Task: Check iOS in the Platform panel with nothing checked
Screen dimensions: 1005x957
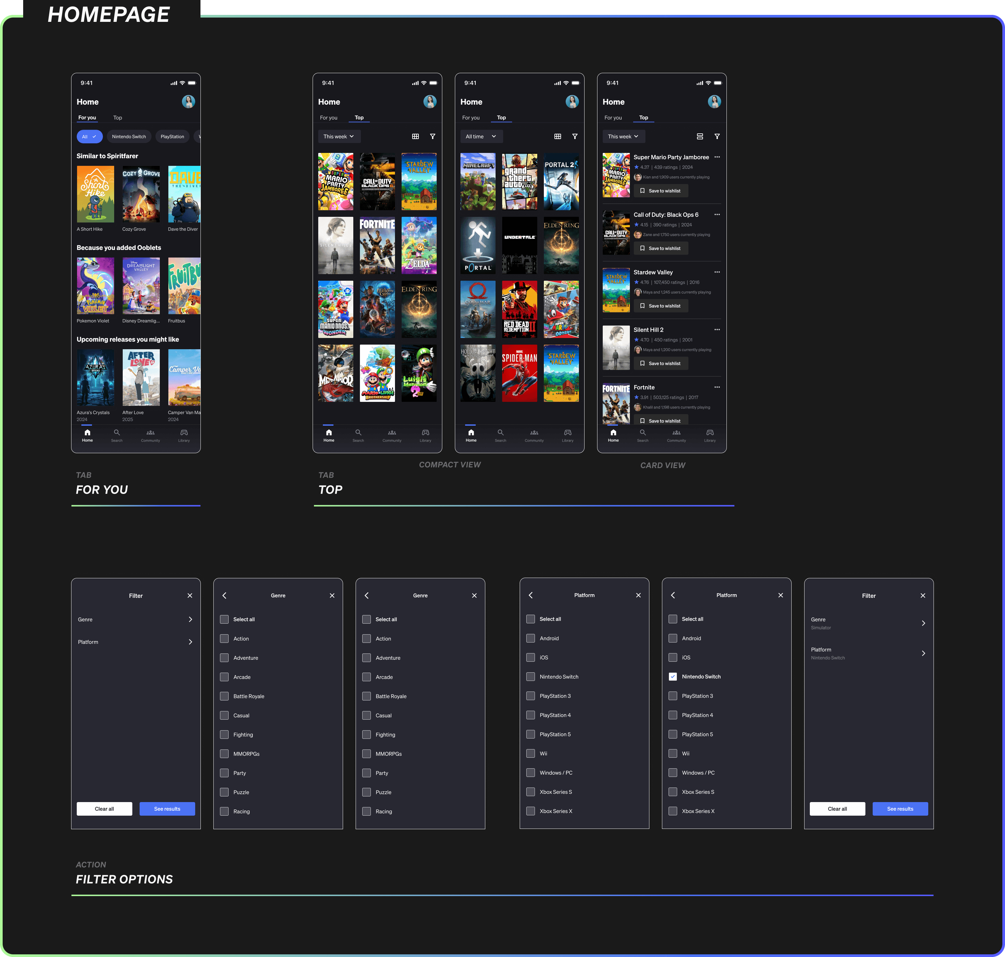Action: click(x=531, y=657)
